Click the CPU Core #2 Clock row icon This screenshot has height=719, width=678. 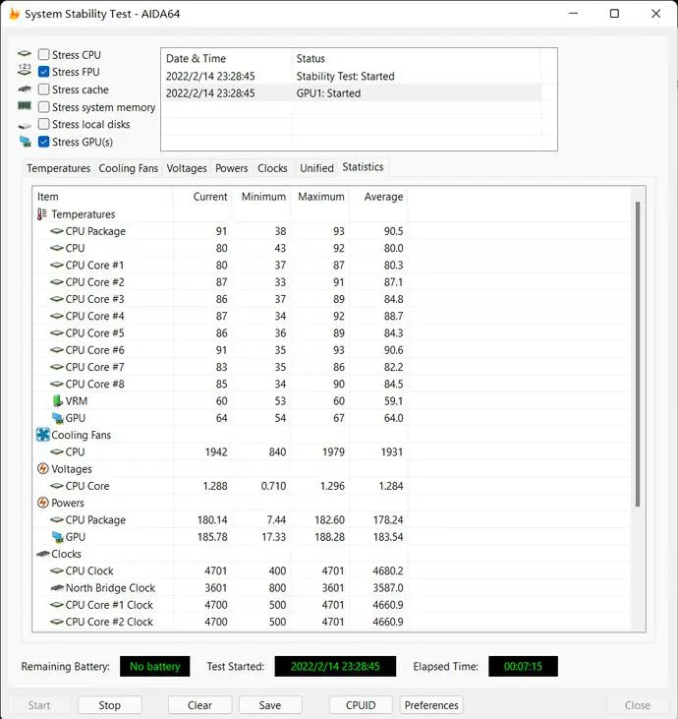(x=57, y=622)
